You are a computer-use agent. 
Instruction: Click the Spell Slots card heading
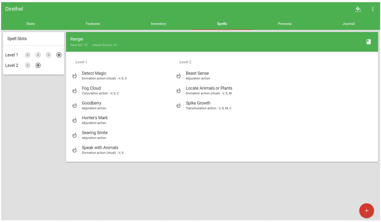coord(17,39)
